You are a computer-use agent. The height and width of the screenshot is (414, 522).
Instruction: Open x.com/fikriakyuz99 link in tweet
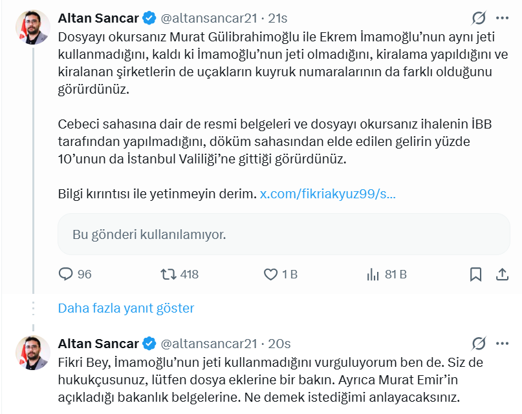327,194
